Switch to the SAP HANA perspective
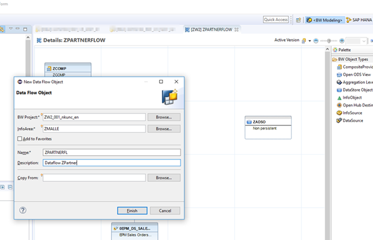Viewport: 373px width, 240px height. coord(359,20)
